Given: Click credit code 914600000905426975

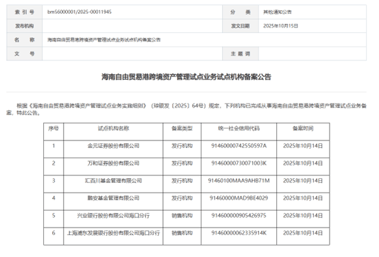Looking at the screenshot, I should point(239,215).
